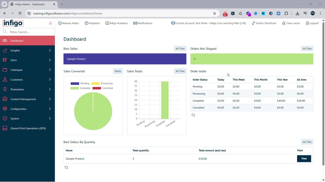
Task: Toggle the Pending series in pie legend
Action: tap(80, 83)
